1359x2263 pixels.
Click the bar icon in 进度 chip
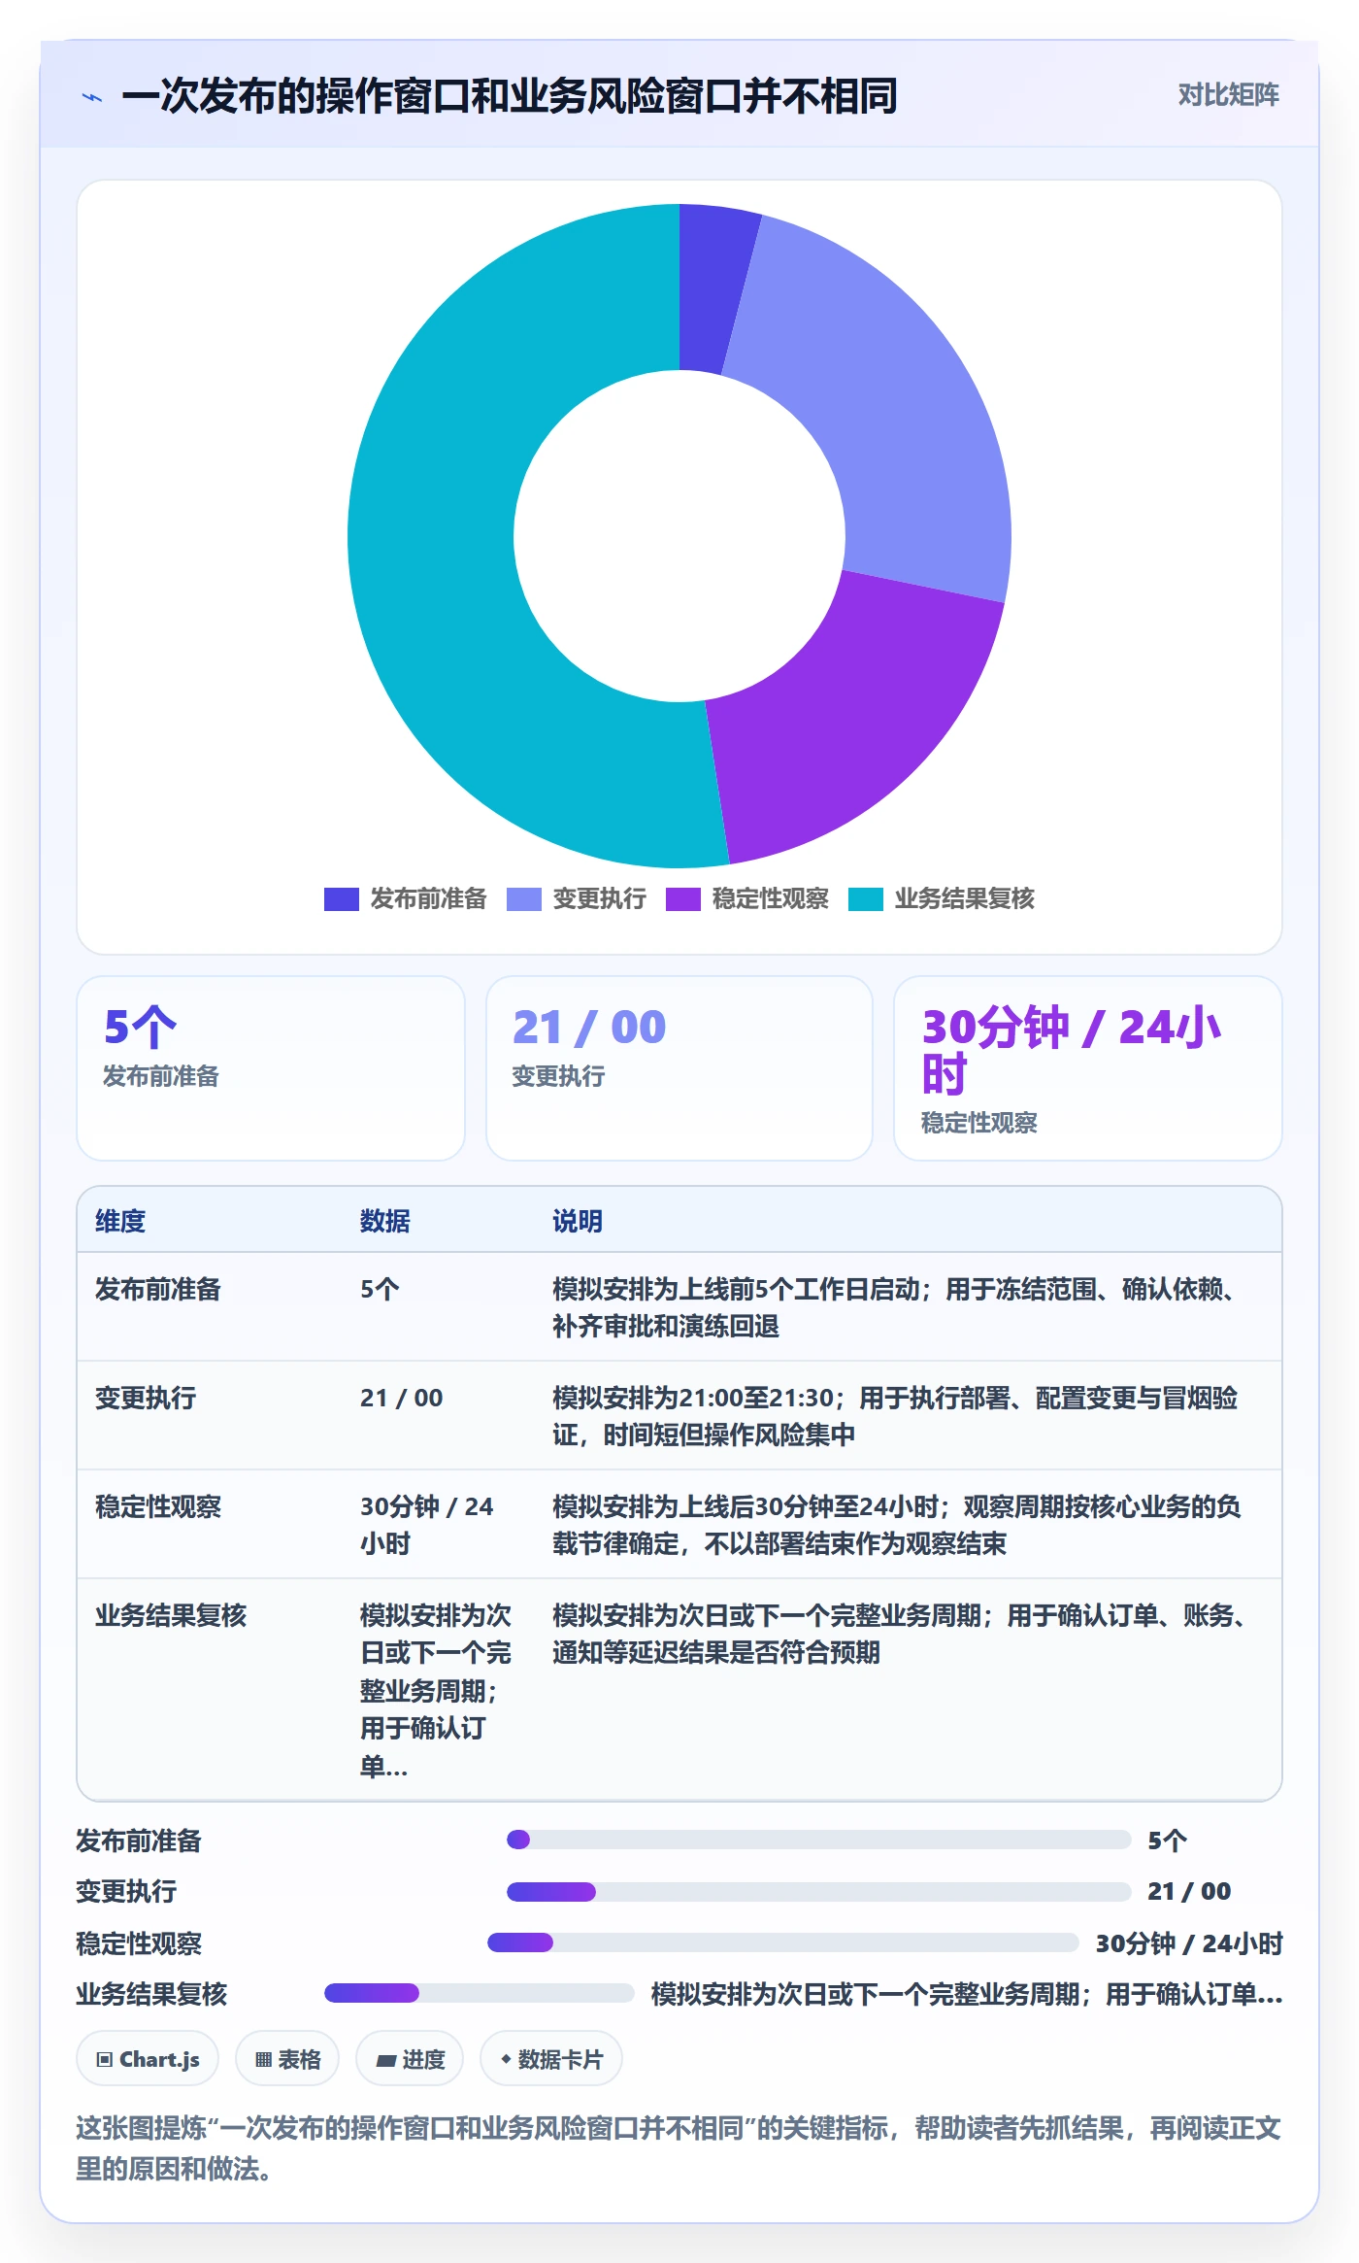pyautogui.click(x=385, y=2060)
